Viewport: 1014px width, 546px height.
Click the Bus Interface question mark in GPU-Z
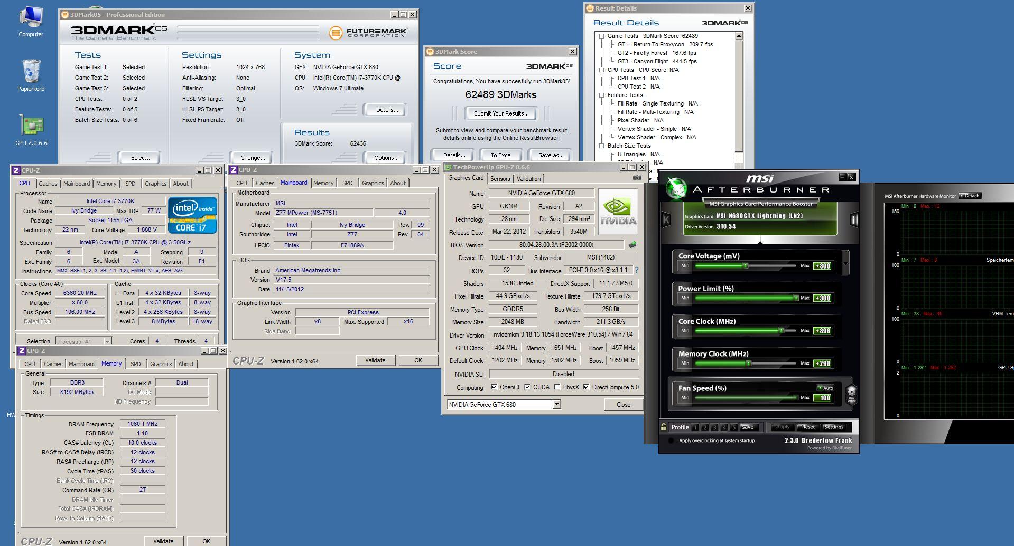(637, 270)
